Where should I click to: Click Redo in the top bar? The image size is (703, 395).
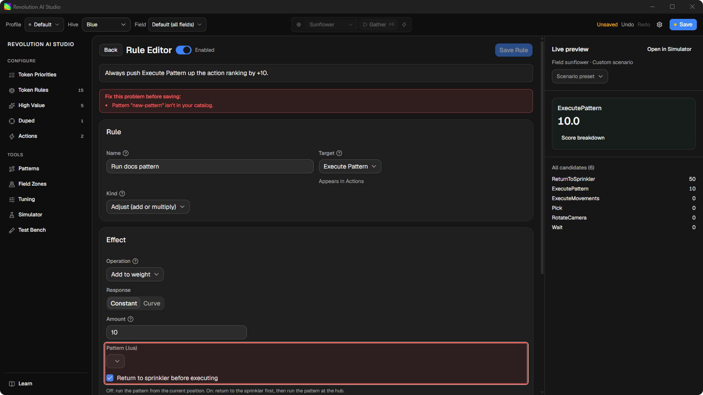(x=644, y=25)
